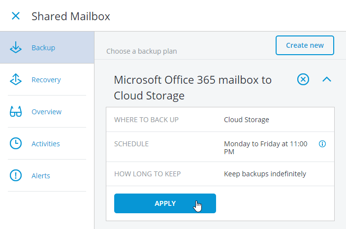Click the Overview glasses icon
This screenshot has width=346, height=229.
click(x=16, y=111)
